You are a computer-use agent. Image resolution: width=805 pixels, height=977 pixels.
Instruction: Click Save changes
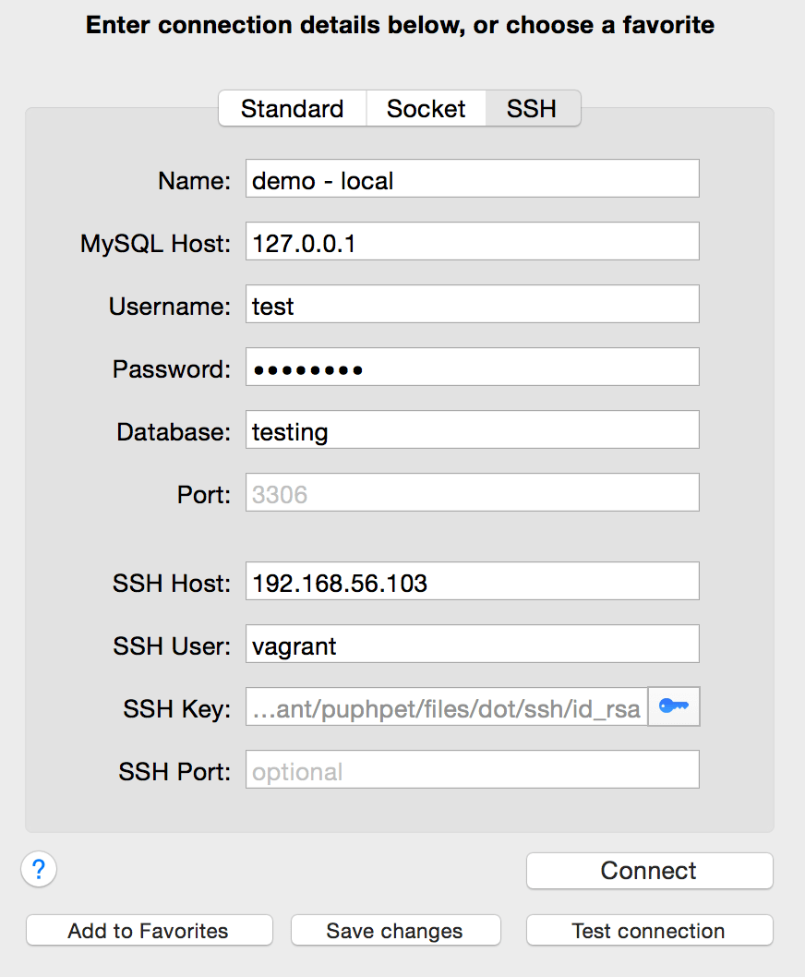pos(395,930)
